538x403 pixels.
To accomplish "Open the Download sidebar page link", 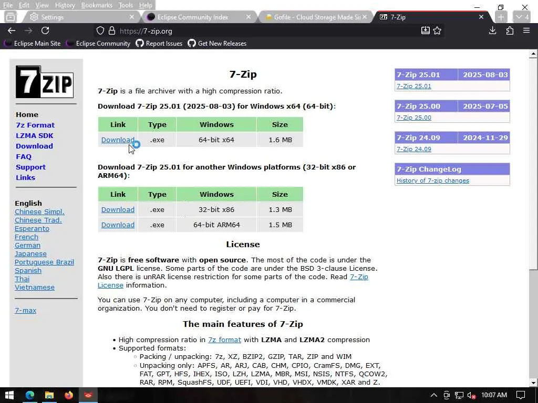I will 34,146.
